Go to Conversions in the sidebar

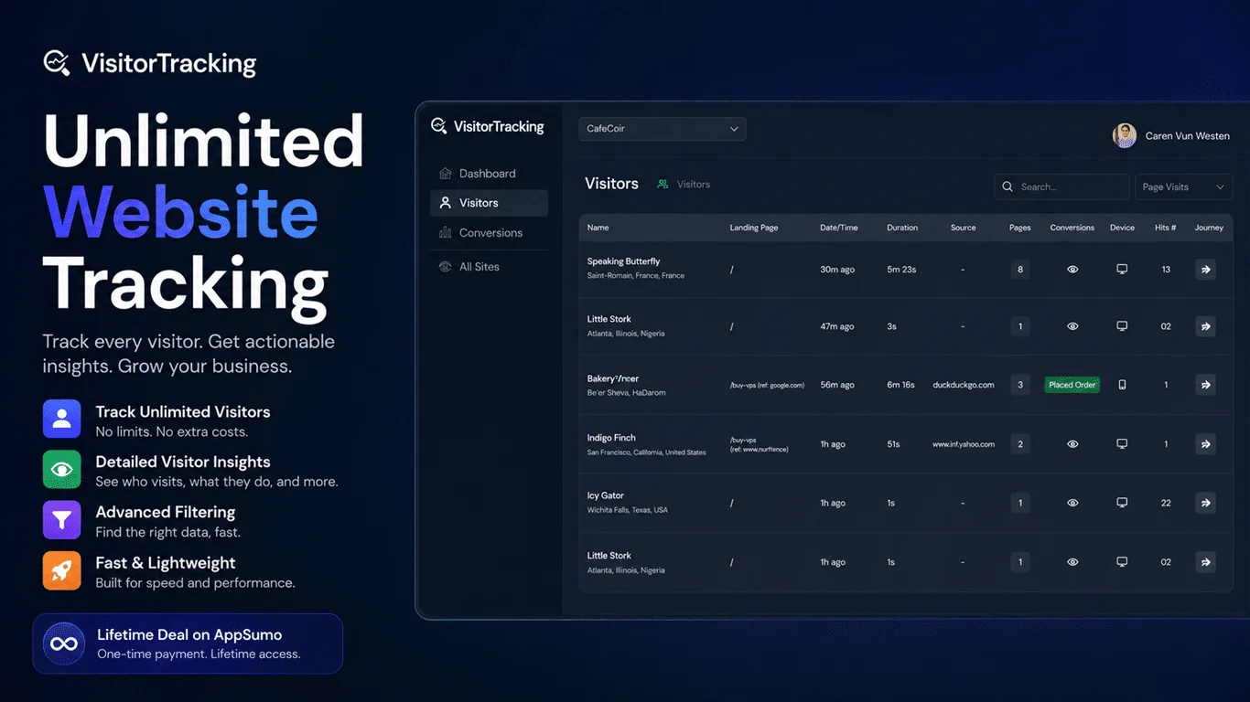tap(489, 233)
